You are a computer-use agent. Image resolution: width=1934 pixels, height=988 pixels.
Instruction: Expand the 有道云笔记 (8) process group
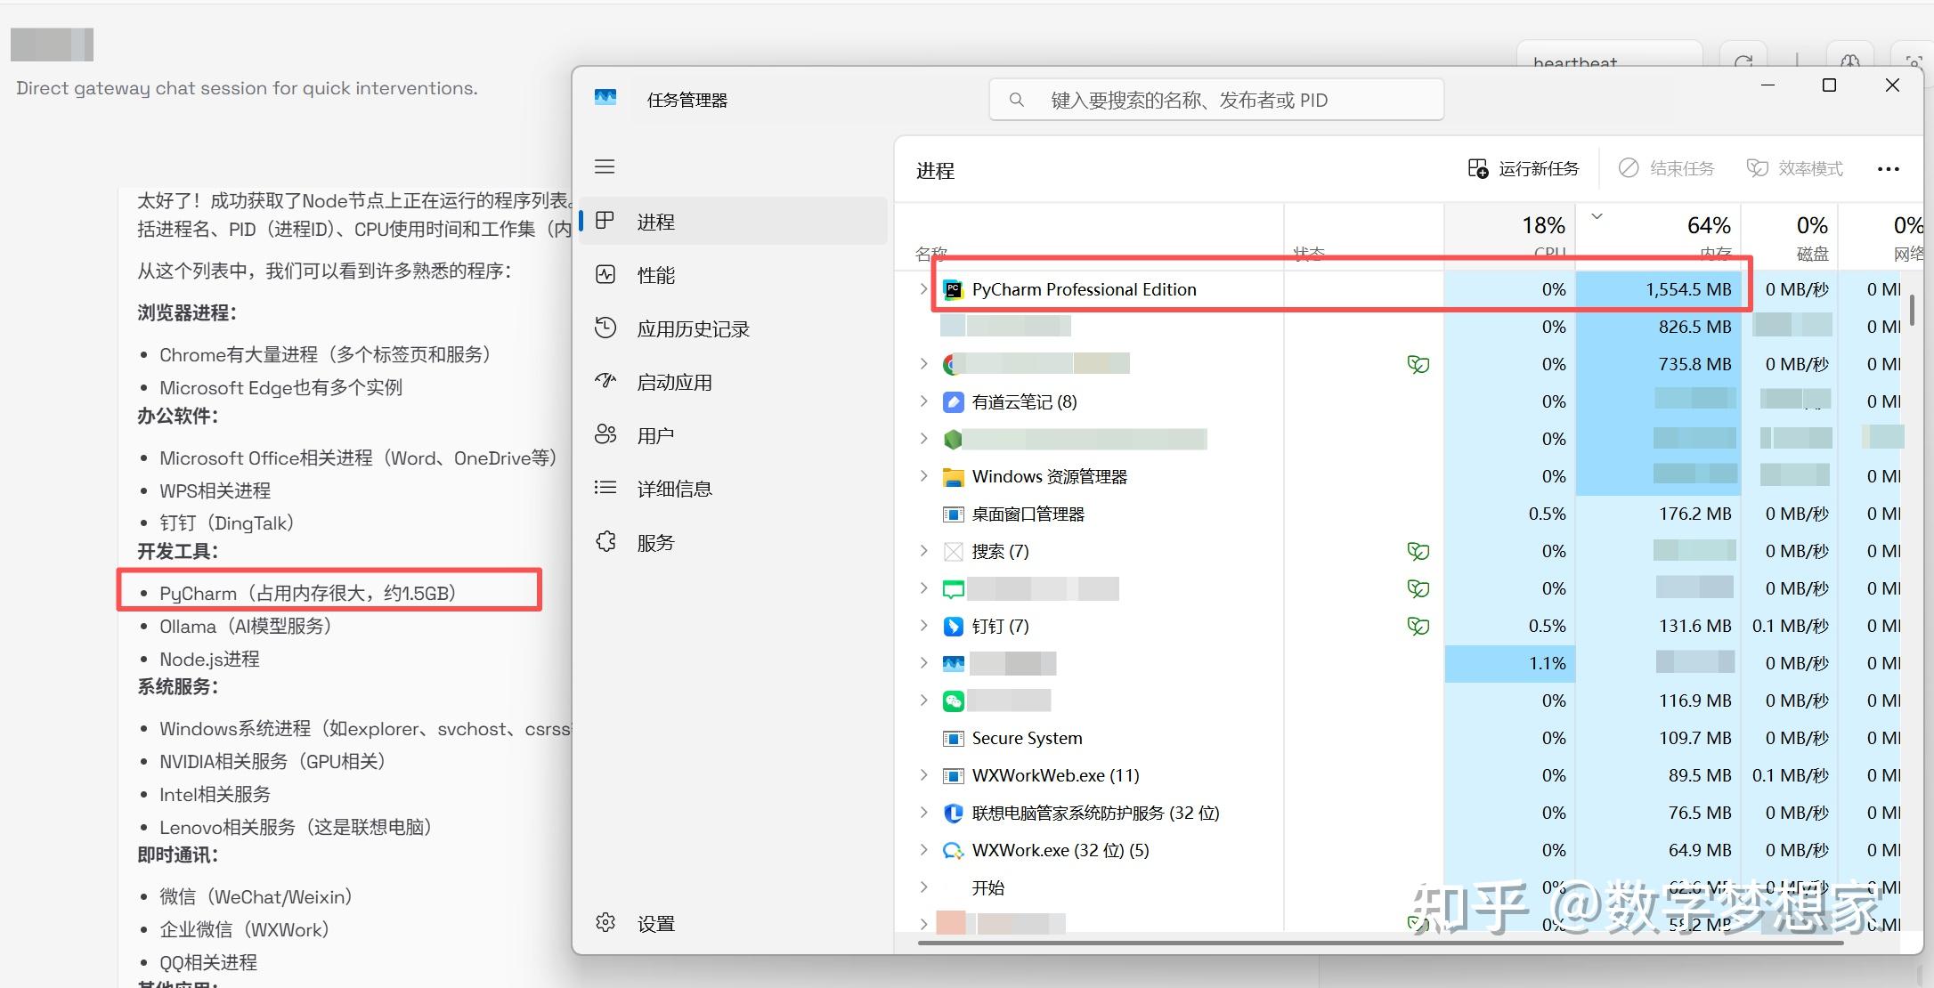(922, 401)
